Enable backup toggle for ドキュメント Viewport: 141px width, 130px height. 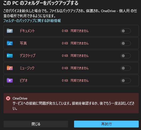pos(126,31)
